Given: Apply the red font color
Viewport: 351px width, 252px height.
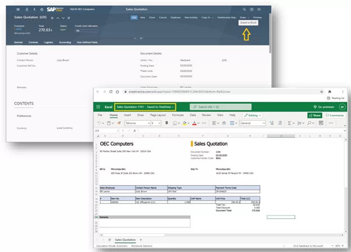Looking at the screenshot, I should (x=194, y=123).
